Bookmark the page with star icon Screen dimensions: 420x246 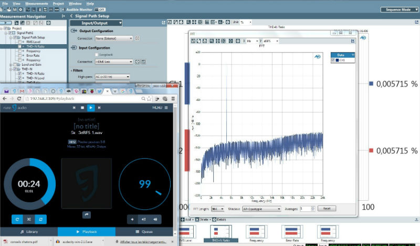tap(149, 99)
